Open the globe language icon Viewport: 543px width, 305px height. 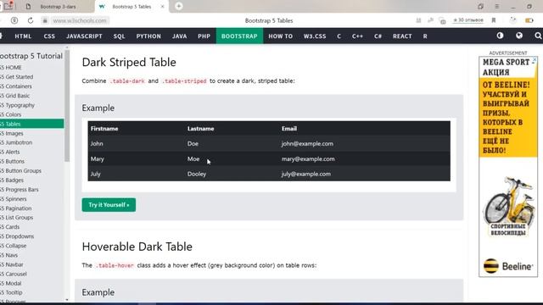pyautogui.click(x=518, y=36)
